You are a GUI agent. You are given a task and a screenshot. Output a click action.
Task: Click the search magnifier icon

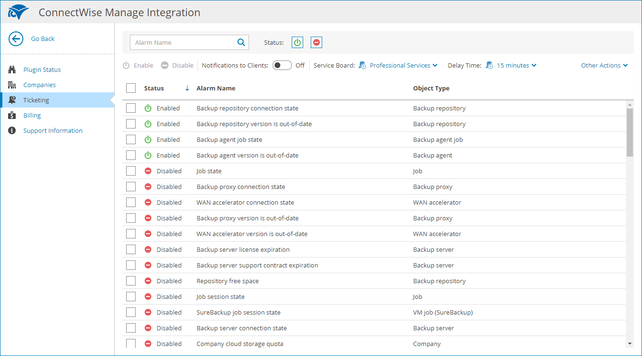tap(241, 42)
